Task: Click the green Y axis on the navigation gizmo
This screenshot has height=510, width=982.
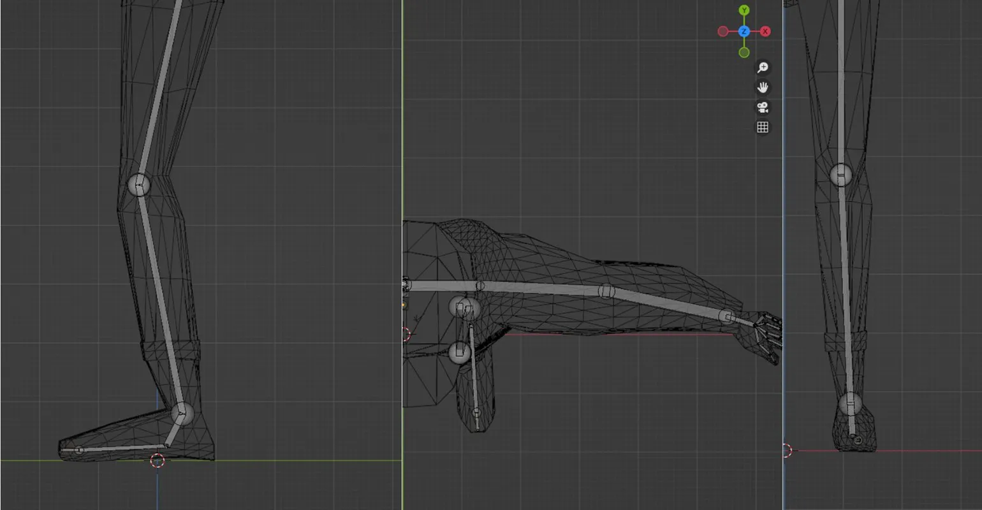Action: 744,11
